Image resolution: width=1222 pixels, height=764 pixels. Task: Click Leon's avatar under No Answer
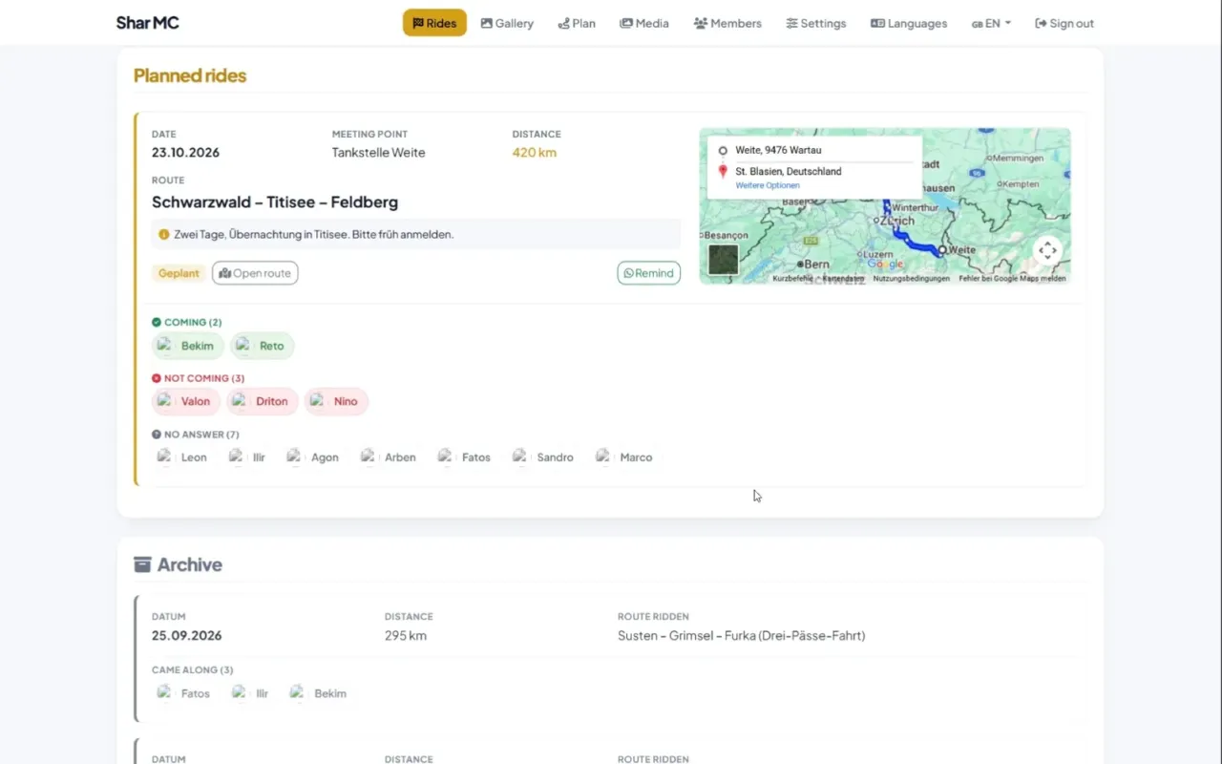pos(166,456)
